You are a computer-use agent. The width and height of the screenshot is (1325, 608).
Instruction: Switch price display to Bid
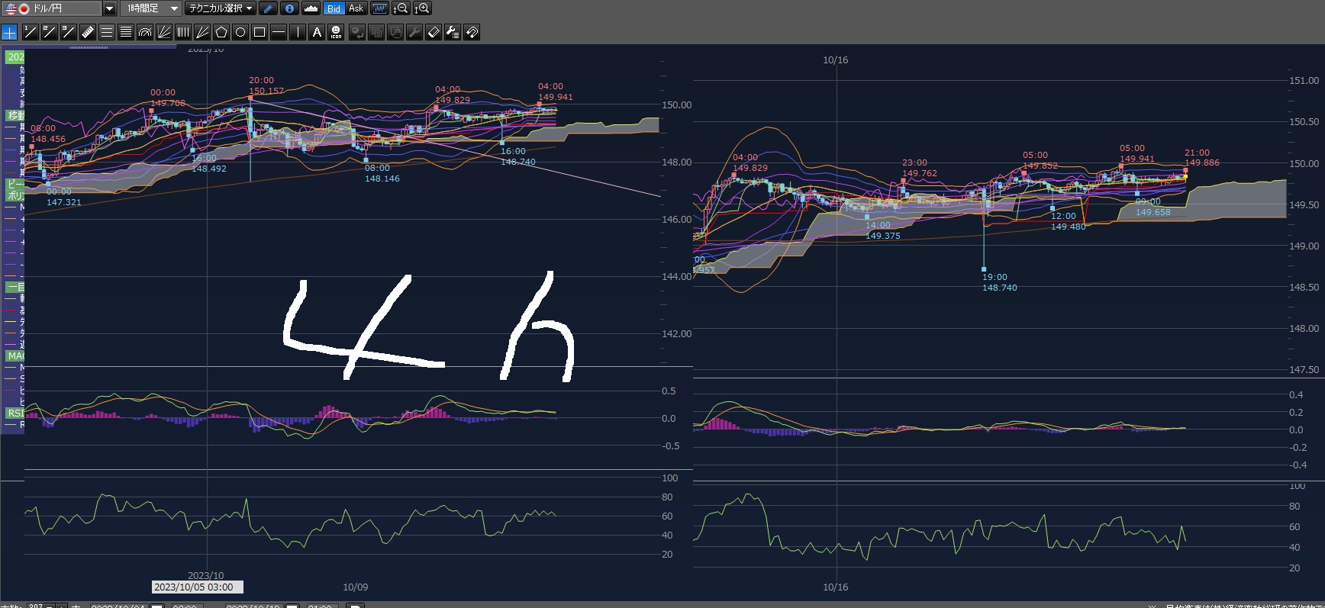334,8
